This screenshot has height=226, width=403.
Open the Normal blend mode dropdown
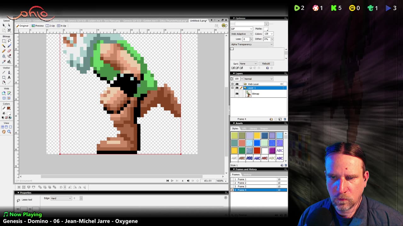coord(258,79)
